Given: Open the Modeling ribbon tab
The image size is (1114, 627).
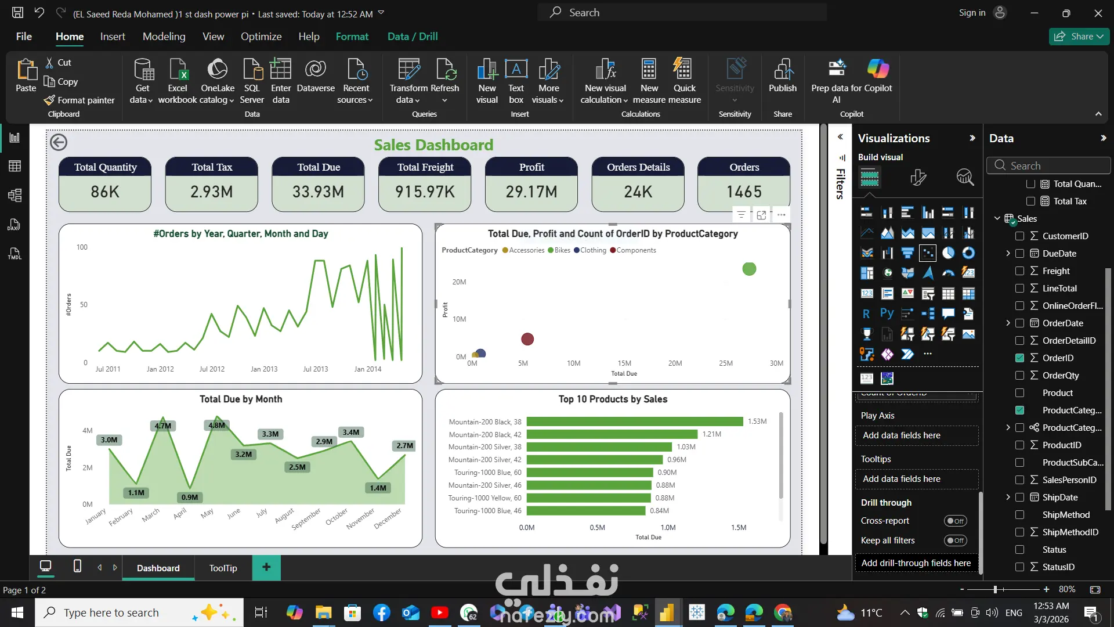Looking at the screenshot, I should point(164,37).
